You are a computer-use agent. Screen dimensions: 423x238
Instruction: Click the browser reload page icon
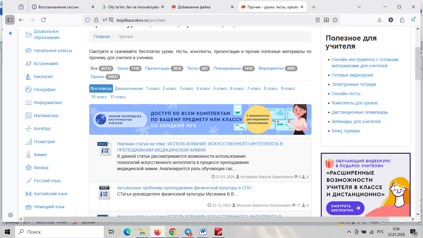coord(43,20)
